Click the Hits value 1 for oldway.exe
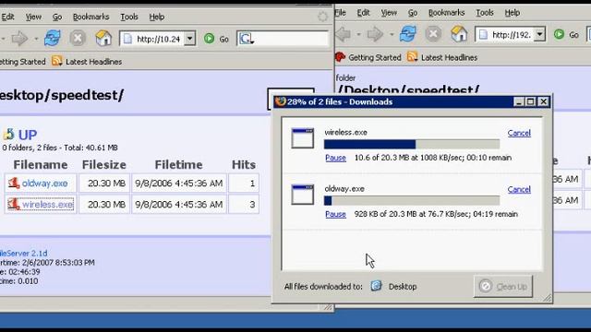This screenshot has width=591, height=332. click(252, 184)
